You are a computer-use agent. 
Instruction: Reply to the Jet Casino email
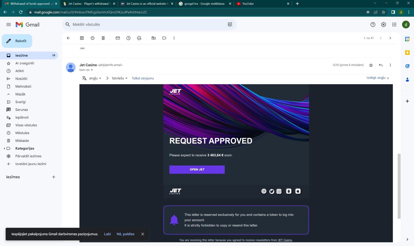coord(381,65)
